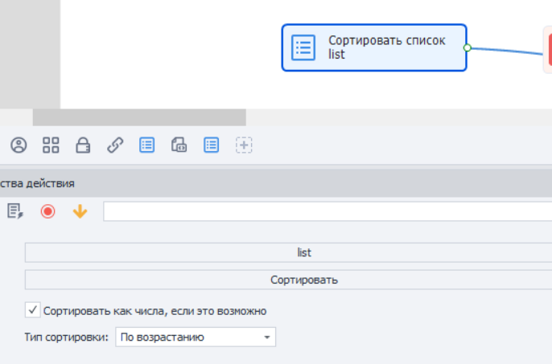The height and width of the screenshot is (364, 552).
Task: Select the 'Сортировать список list' node
Action: (373, 47)
